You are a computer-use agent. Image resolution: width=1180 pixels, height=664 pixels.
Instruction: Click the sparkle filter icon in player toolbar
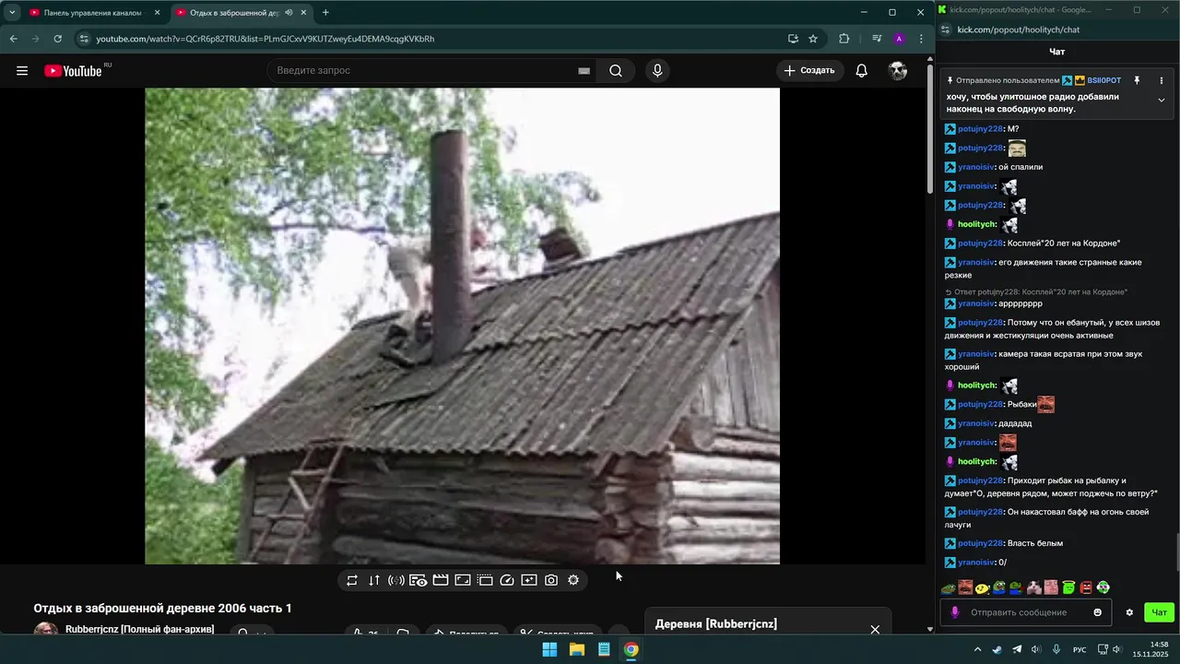pos(529,580)
